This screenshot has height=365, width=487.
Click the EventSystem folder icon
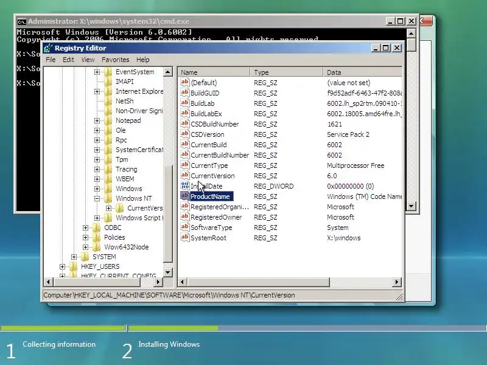click(108, 72)
